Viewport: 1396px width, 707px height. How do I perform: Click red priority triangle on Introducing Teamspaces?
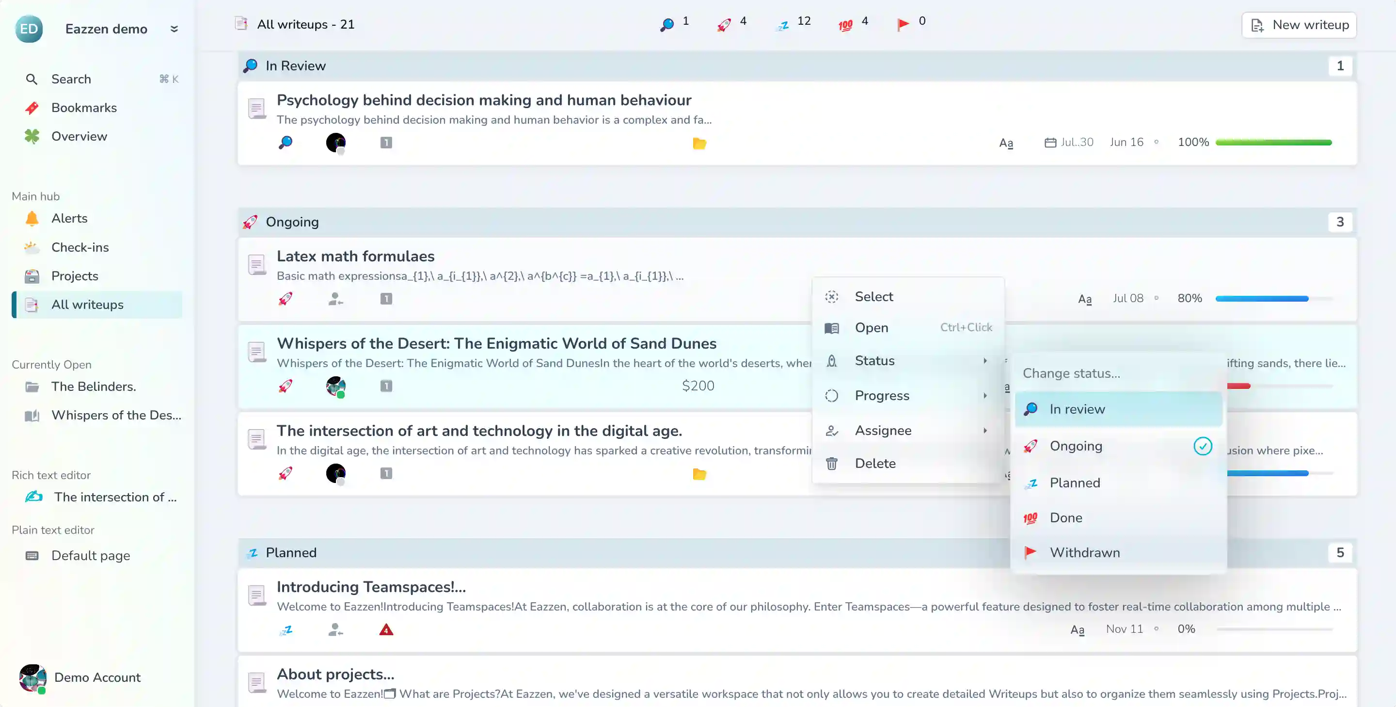[386, 629]
